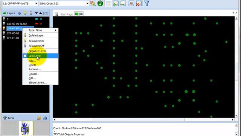The height and width of the screenshot is (136, 241).
Task: Click the red line color swatch of C00-00-00-BLACK
Action: [37, 24]
